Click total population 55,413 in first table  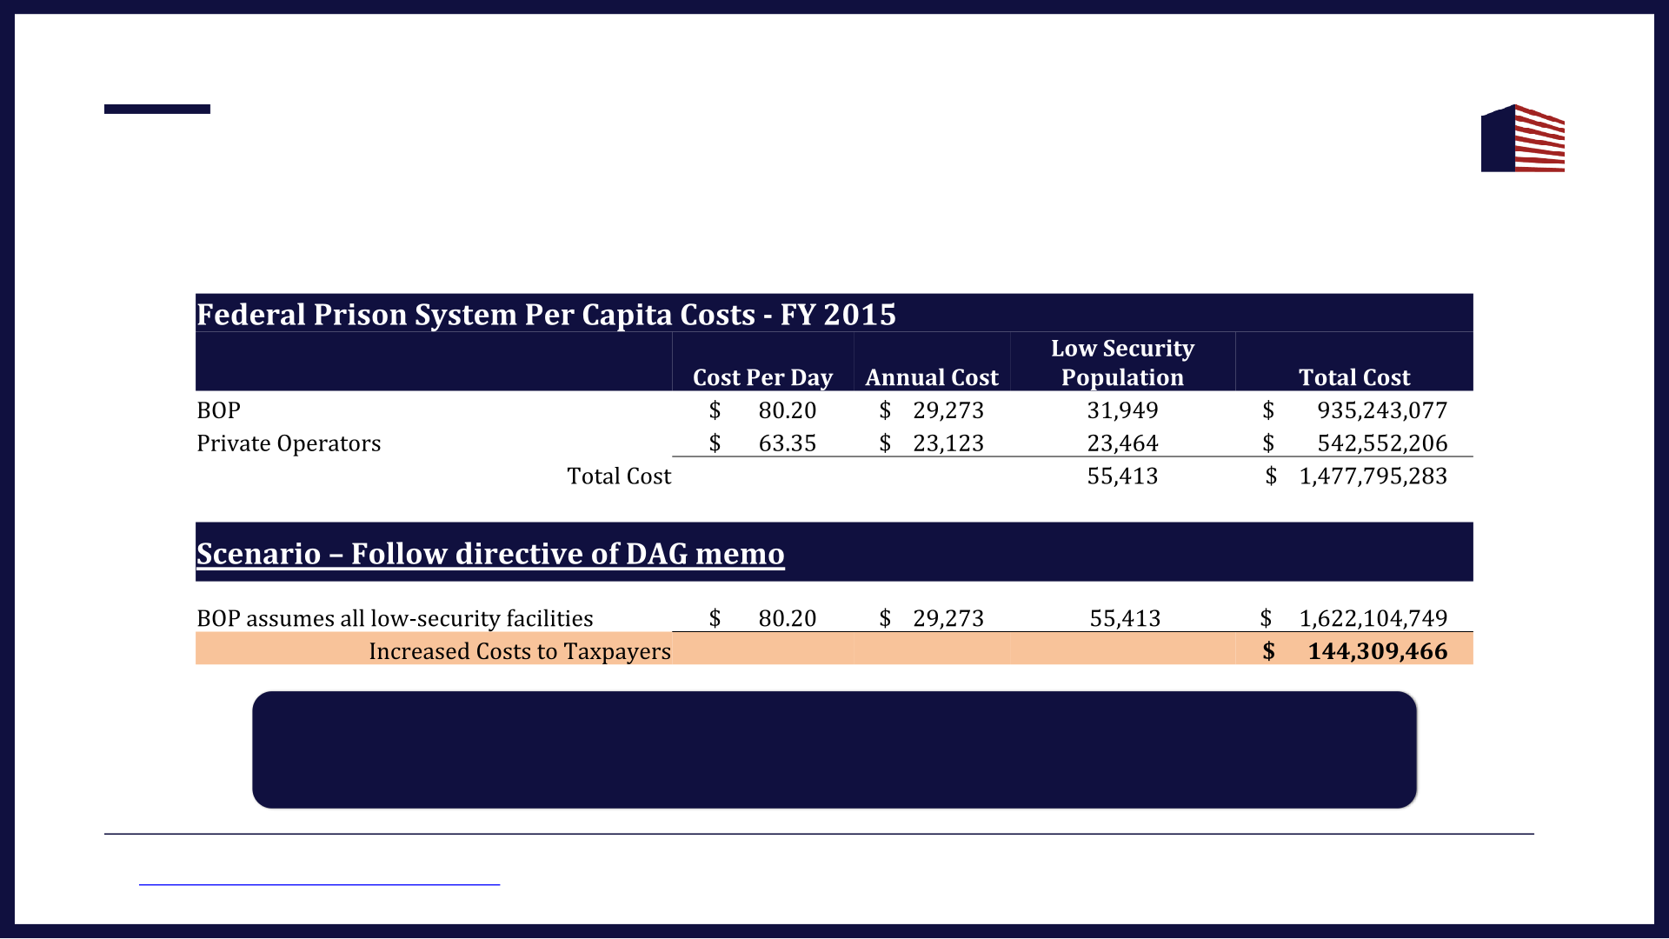(x=1122, y=476)
